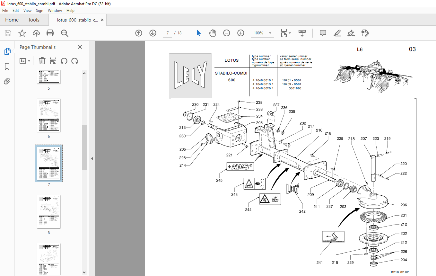The image size is (436, 276).
Task: Open the Attachments pane
Action: (x=7, y=81)
